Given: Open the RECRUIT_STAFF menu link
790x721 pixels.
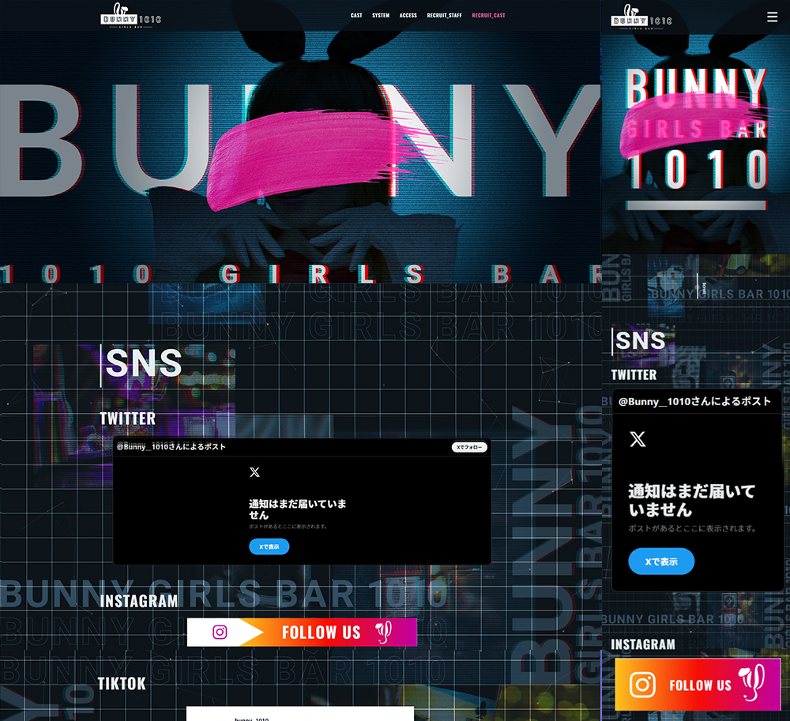Looking at the screenshot, I should (444, 16).
